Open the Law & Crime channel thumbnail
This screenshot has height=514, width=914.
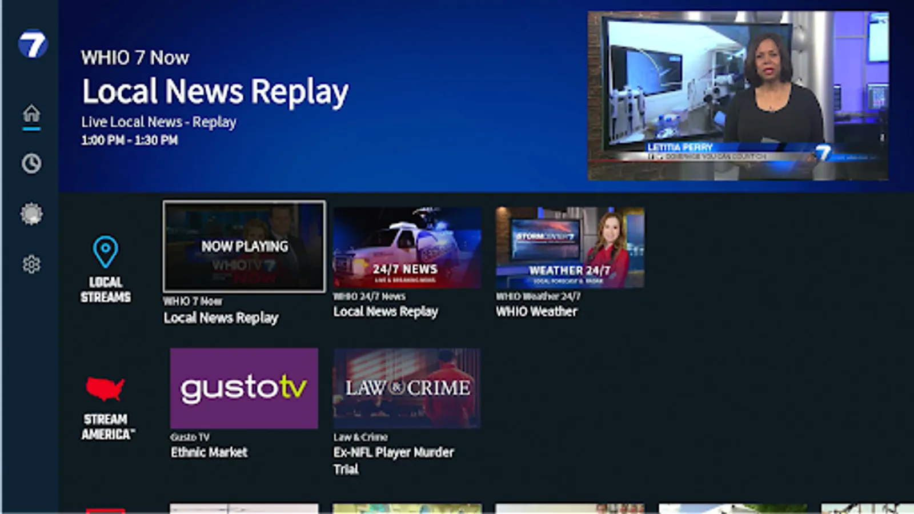pos(407,388)
